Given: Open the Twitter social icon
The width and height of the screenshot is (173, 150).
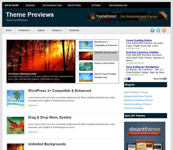Looking at the screenshot, I should [158, 30].
